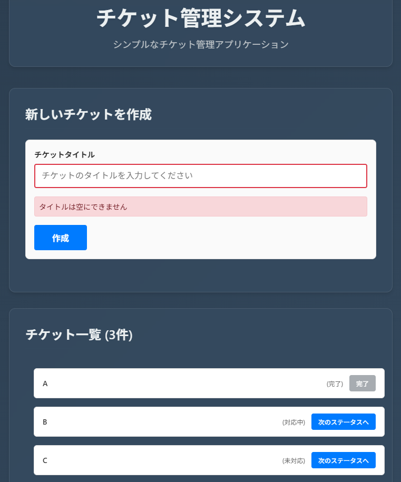The image size is (401, 482).
Task: Click inside the チケットタイトル input field
Action: pyautogui.click(x=200, y=176)
